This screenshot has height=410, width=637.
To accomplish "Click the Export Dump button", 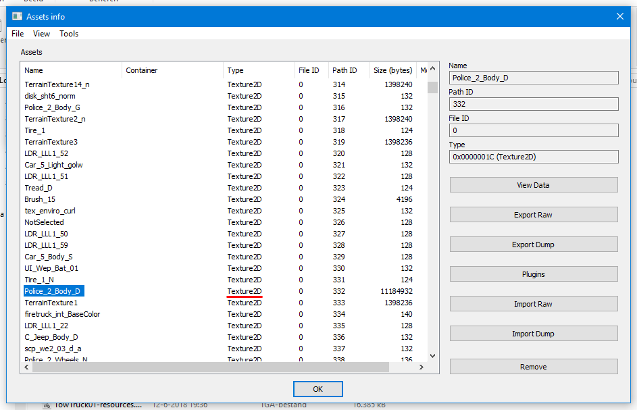I will (x=534, y=245).
